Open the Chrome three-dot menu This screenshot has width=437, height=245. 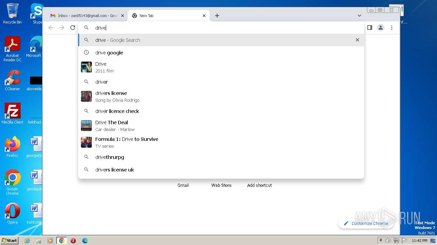pos(392,28)
